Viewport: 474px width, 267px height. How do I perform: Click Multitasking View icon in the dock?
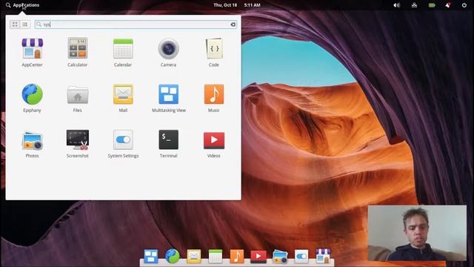pyautogui.click(x=151, y=256)
